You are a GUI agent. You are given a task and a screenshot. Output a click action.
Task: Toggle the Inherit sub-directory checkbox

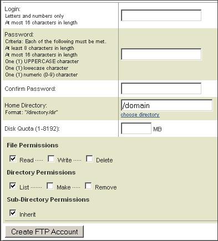[x=13, y=213]
